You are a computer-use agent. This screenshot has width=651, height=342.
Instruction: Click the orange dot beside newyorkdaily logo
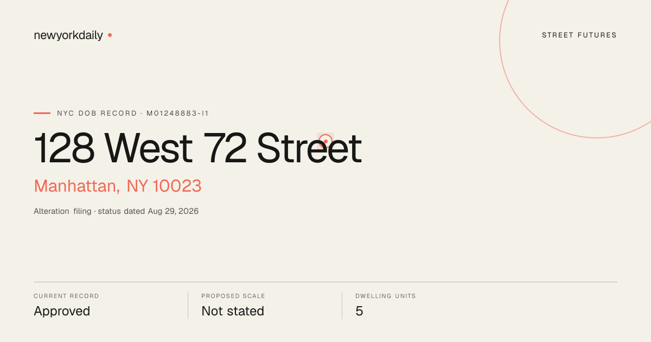[x=110, y=35]
